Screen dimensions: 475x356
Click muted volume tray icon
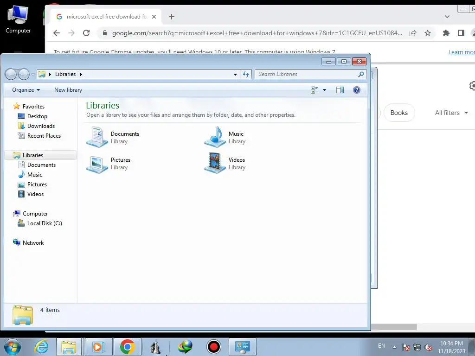(x=428, y=348)
